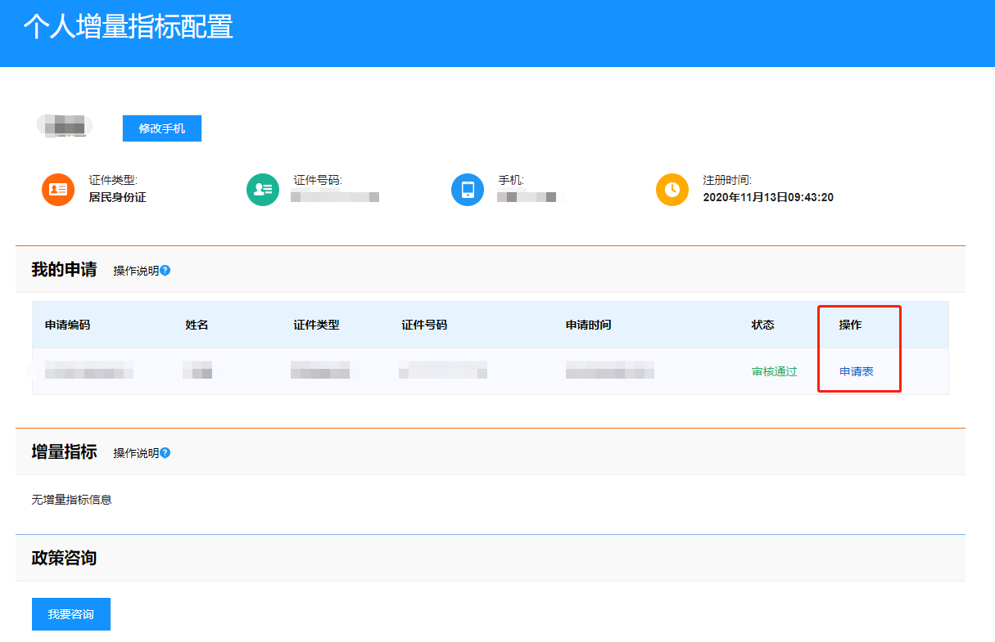Image resolution: width=995 pixels, height=642 pixels.
Task: Click the 居民身份证 document type text
Action: (117, 197)
